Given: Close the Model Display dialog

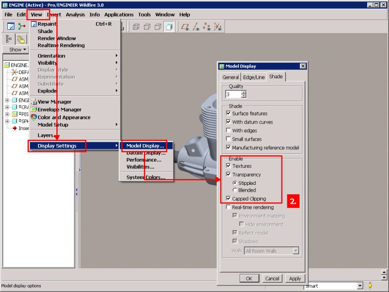Looking at the screenshot, I should (x=303, y=66).
